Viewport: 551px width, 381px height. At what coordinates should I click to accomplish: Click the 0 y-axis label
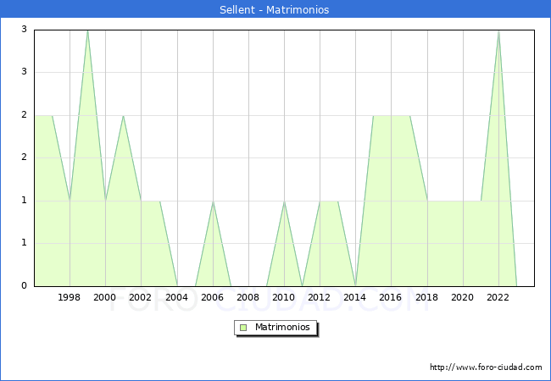[24, 285]
